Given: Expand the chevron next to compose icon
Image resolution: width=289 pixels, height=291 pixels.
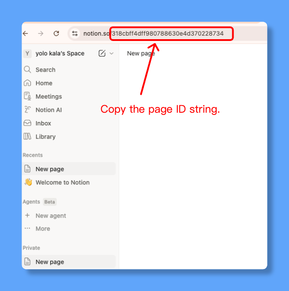Looking at the screenshot, I should coord(111,53).
